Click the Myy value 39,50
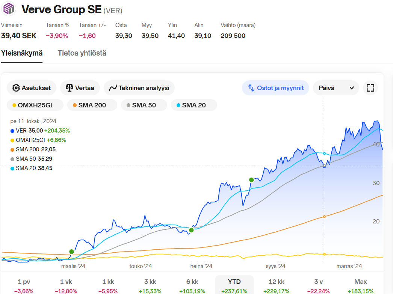This screenshot has width=393, height=294. [x=150, y=36]
